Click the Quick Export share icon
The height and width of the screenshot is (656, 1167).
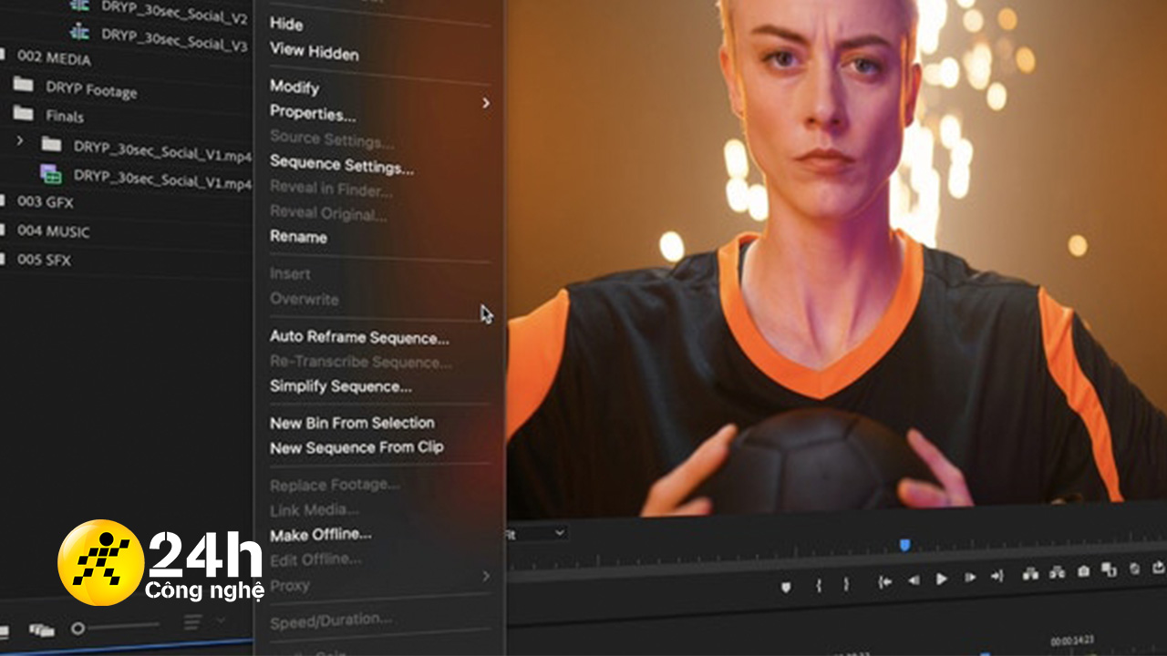(x=1159, y=567)
